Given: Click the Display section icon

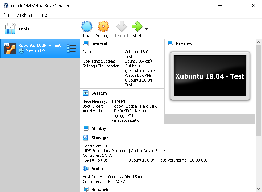Looking at the screenshot, I should click(86, 128).
